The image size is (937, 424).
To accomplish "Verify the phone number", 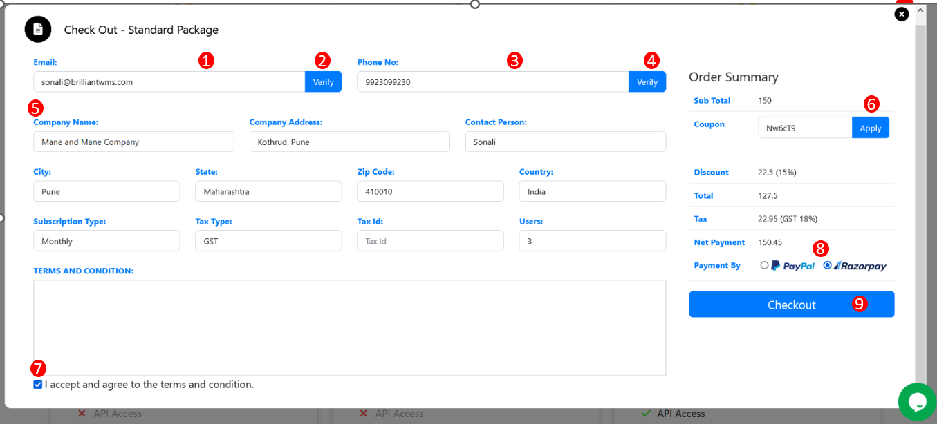I will [x=647, y=82].
